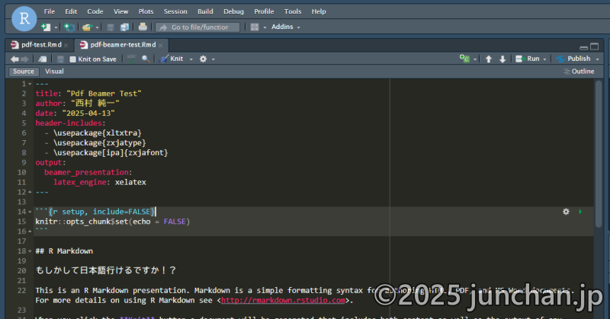
Task: Save the current document from editor toolbar
Action: pyautogui.click(x=60, y=59)
